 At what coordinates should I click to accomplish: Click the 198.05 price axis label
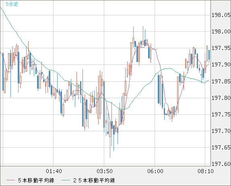tap(221, 15)
